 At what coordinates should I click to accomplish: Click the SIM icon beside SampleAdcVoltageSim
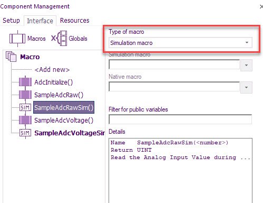coord(25,133)
